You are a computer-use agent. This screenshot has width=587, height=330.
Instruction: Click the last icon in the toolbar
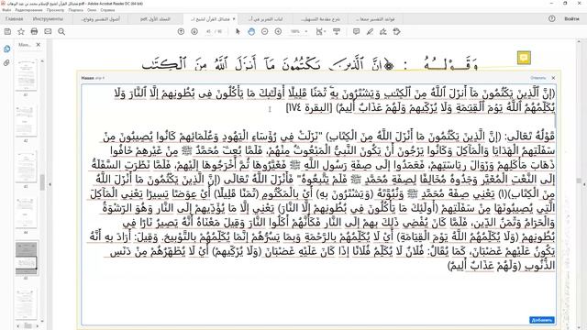click(x=397, y=32)
